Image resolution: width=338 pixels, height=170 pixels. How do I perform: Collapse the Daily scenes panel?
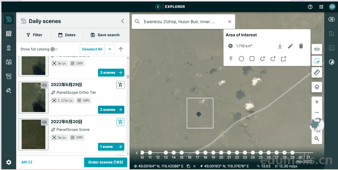coord(123,21)
